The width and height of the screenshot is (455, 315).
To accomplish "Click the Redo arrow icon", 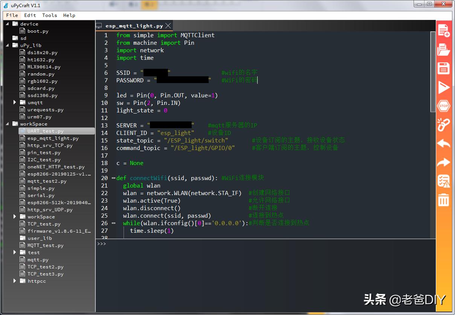I will point(444,162).
